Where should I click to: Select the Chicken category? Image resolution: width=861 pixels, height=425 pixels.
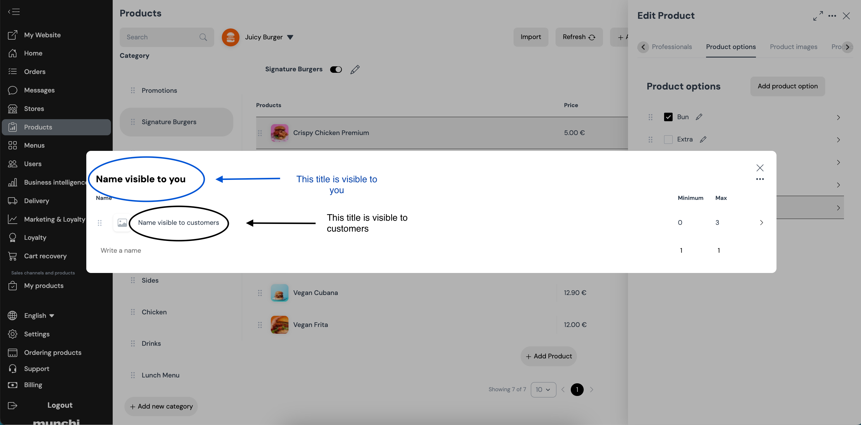coord(154,312)
